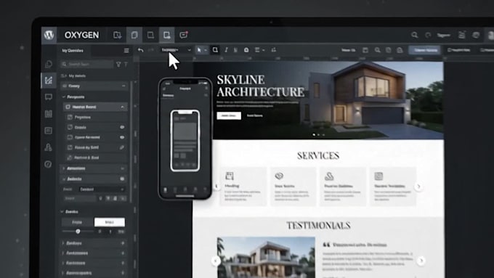Open the card list icon in left sidebar
This screenshot has height=278, width=494.
(x=48, y=131)
